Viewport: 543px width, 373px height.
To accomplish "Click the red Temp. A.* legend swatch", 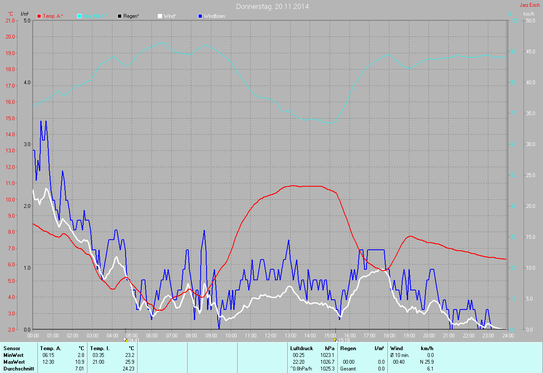I will tap(39, 16).
